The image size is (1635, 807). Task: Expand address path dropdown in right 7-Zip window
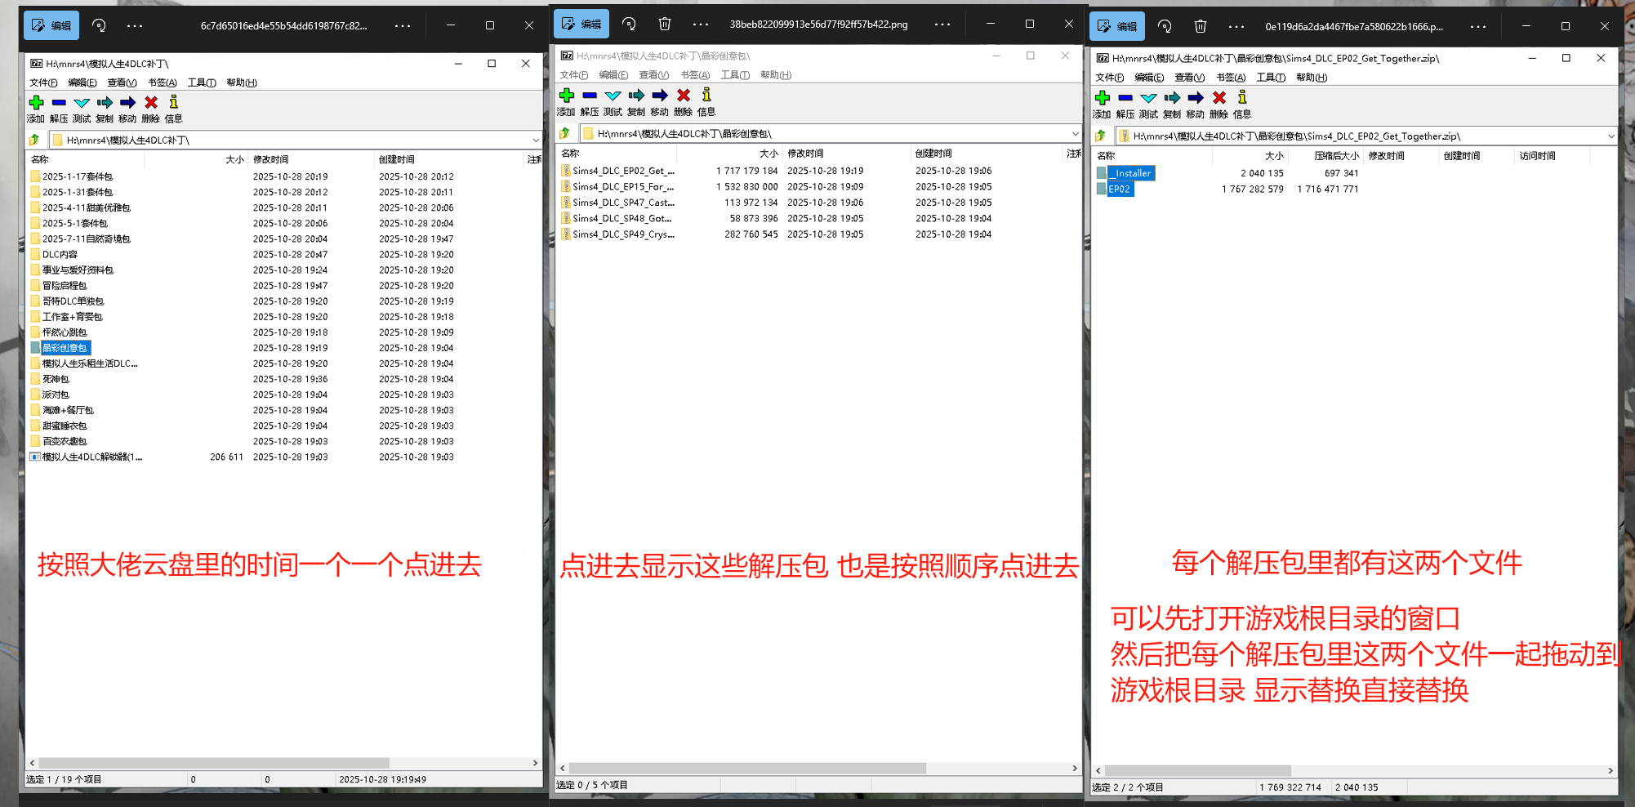pos(1610,136)
